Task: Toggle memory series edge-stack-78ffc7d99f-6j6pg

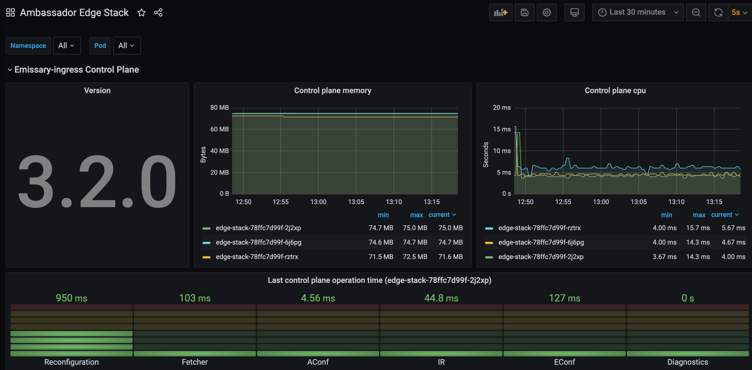Action: click(259, 242)
